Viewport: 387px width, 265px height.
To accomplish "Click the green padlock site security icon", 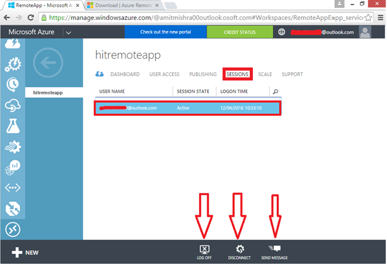I will pos(44,17).
